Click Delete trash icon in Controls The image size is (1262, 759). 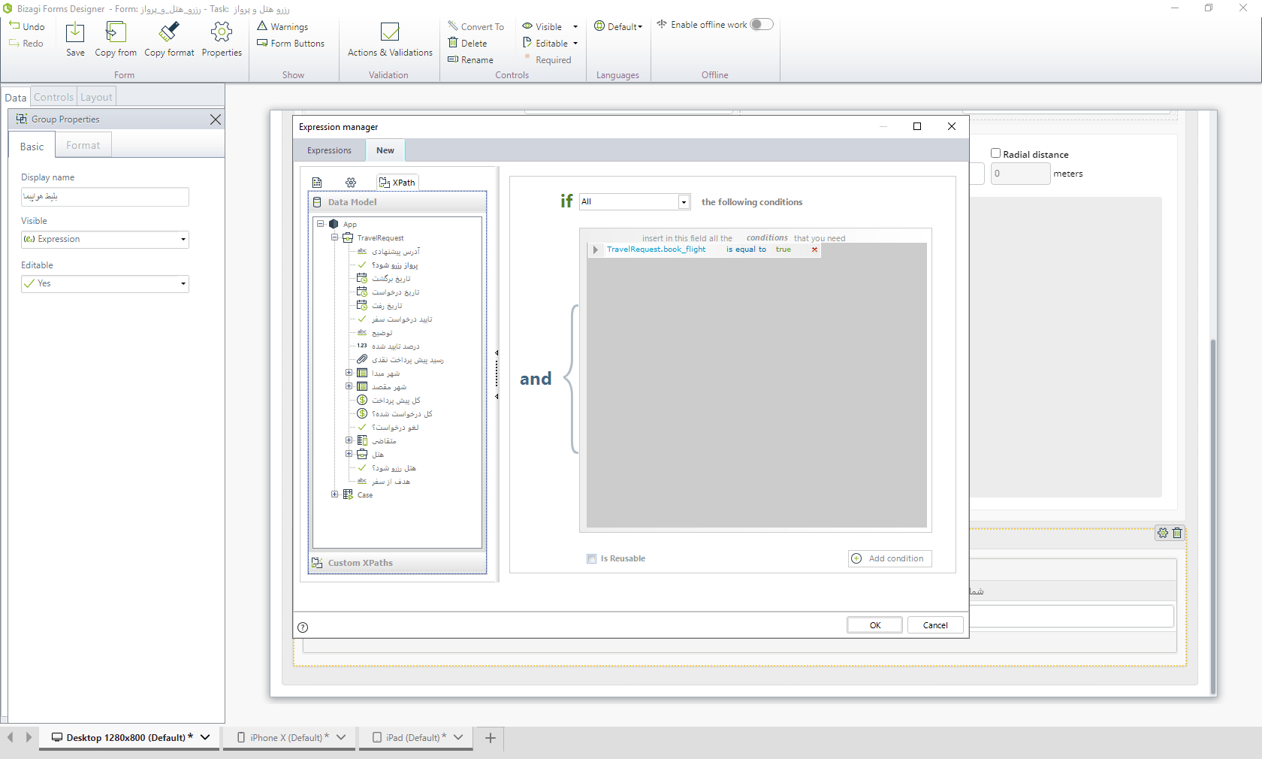(x=453, y=43)
